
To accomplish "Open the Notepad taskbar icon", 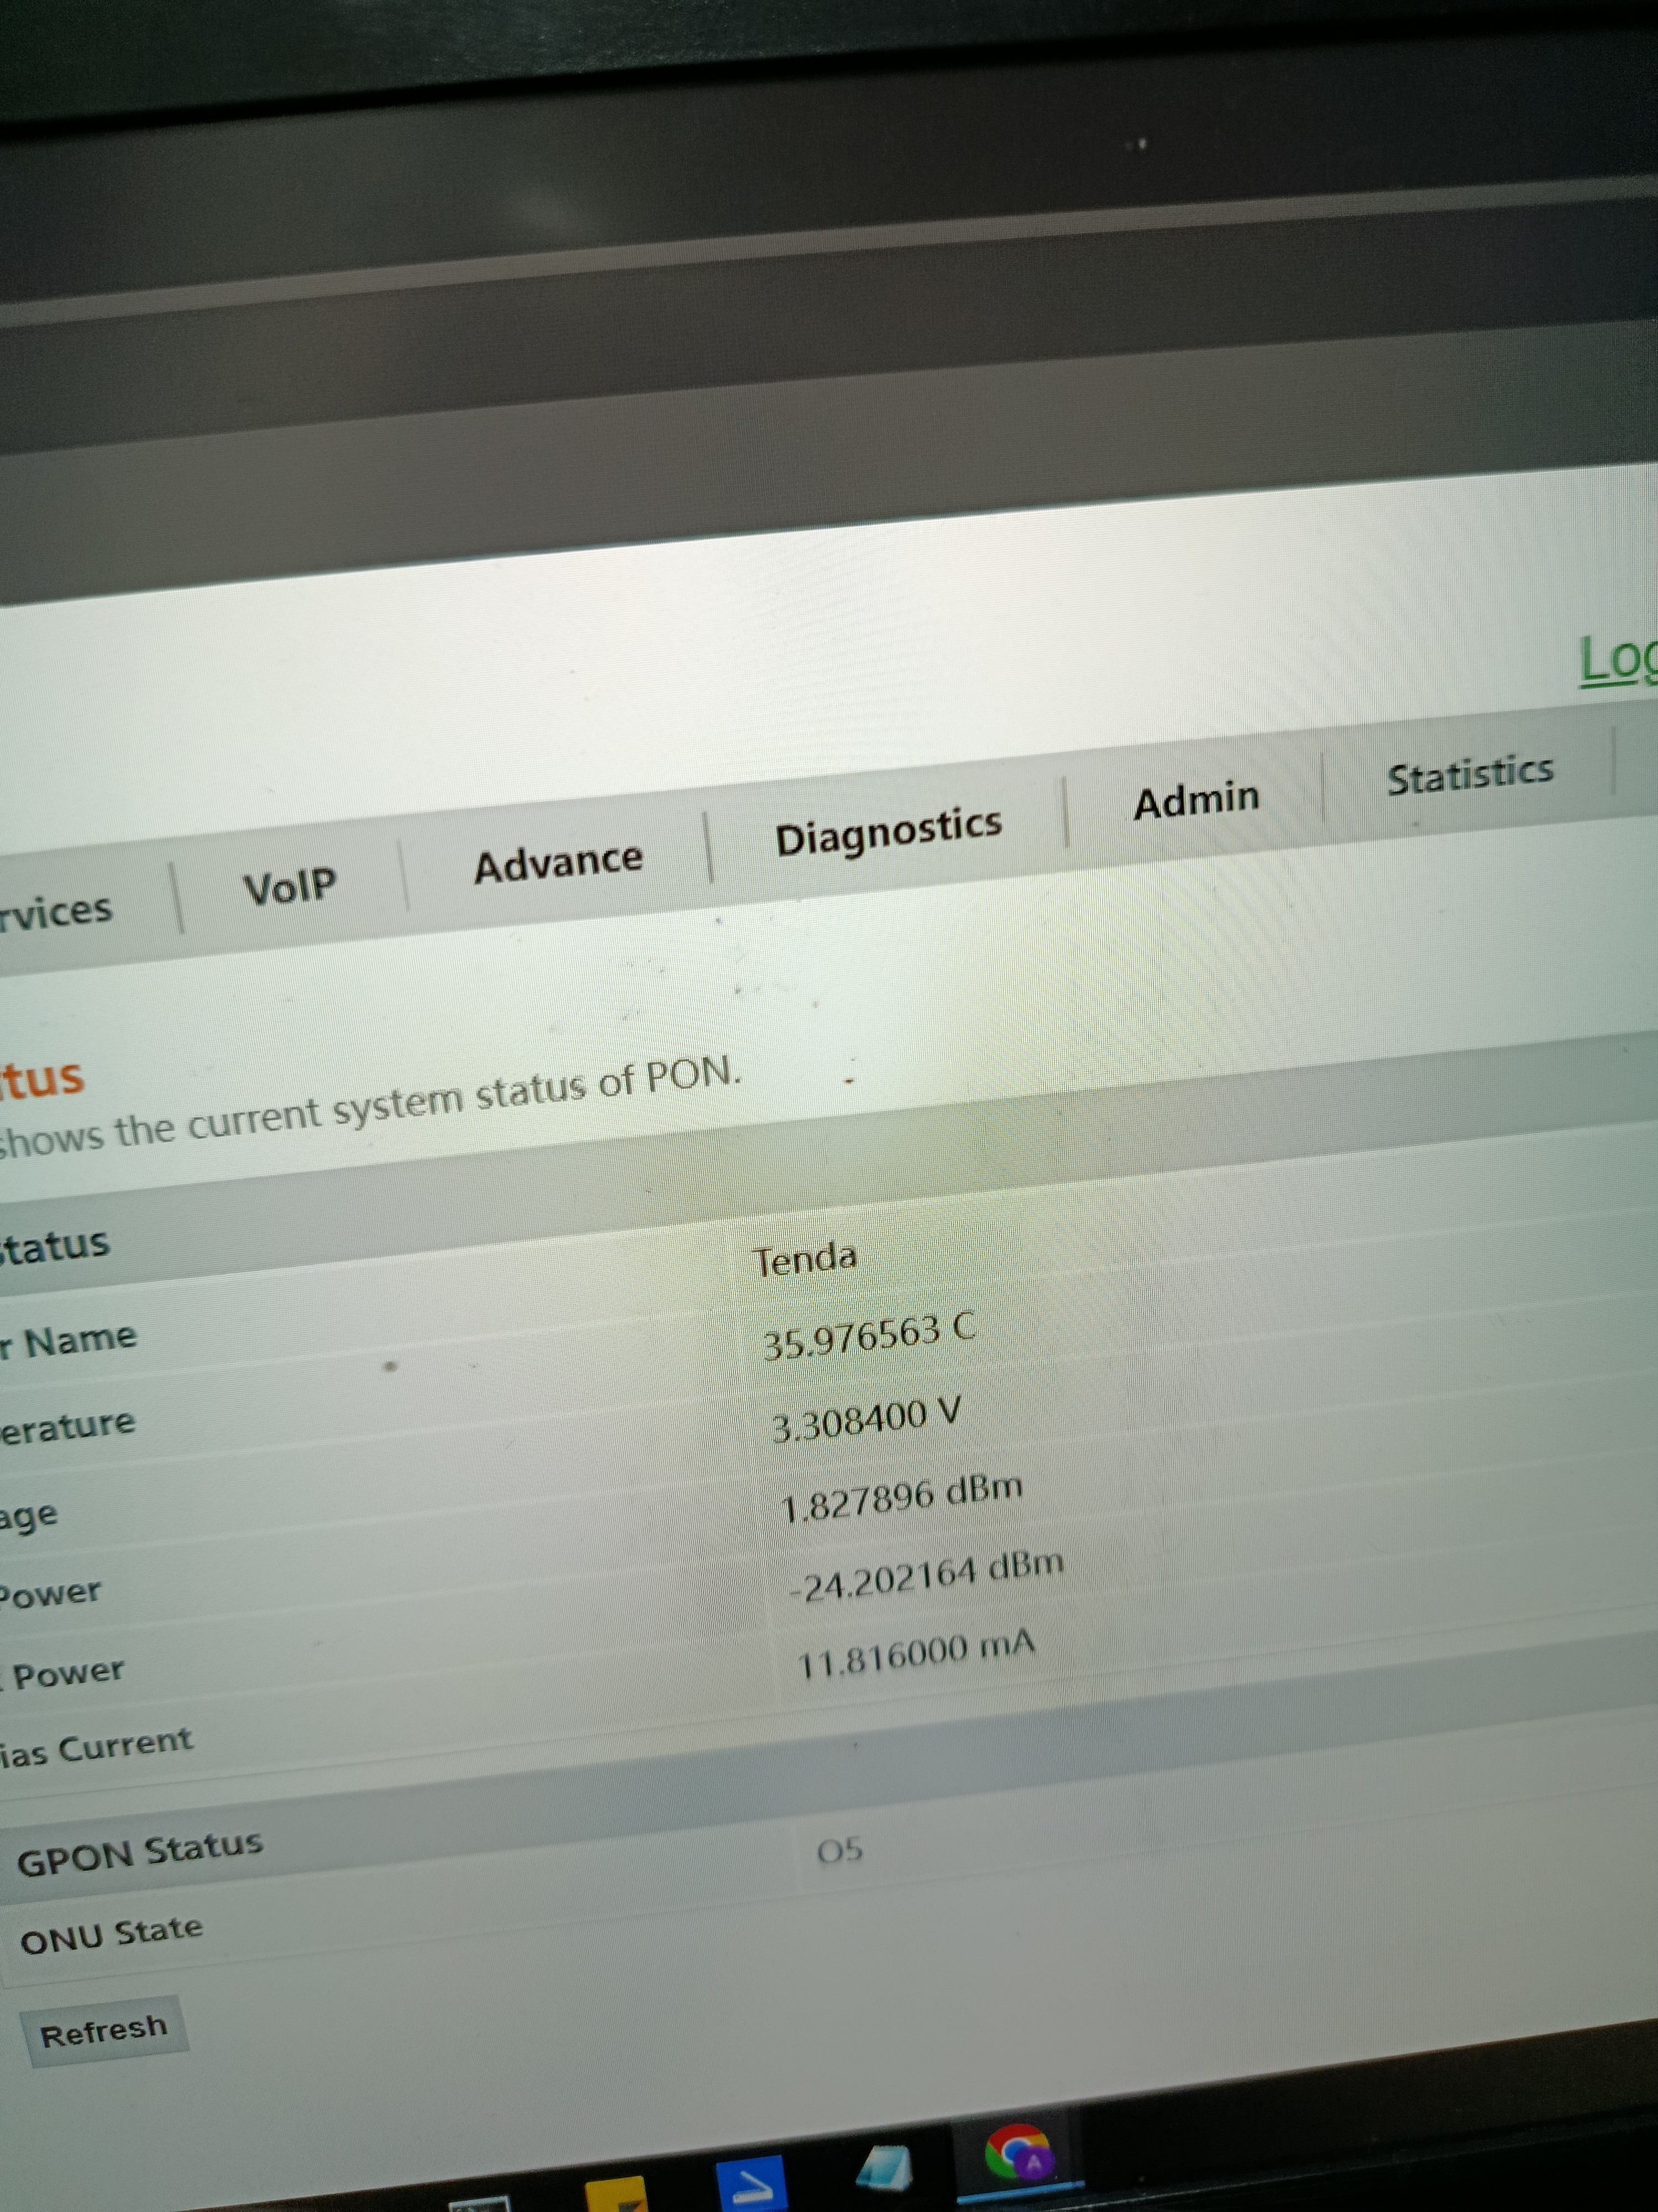I will (885, 2168).
